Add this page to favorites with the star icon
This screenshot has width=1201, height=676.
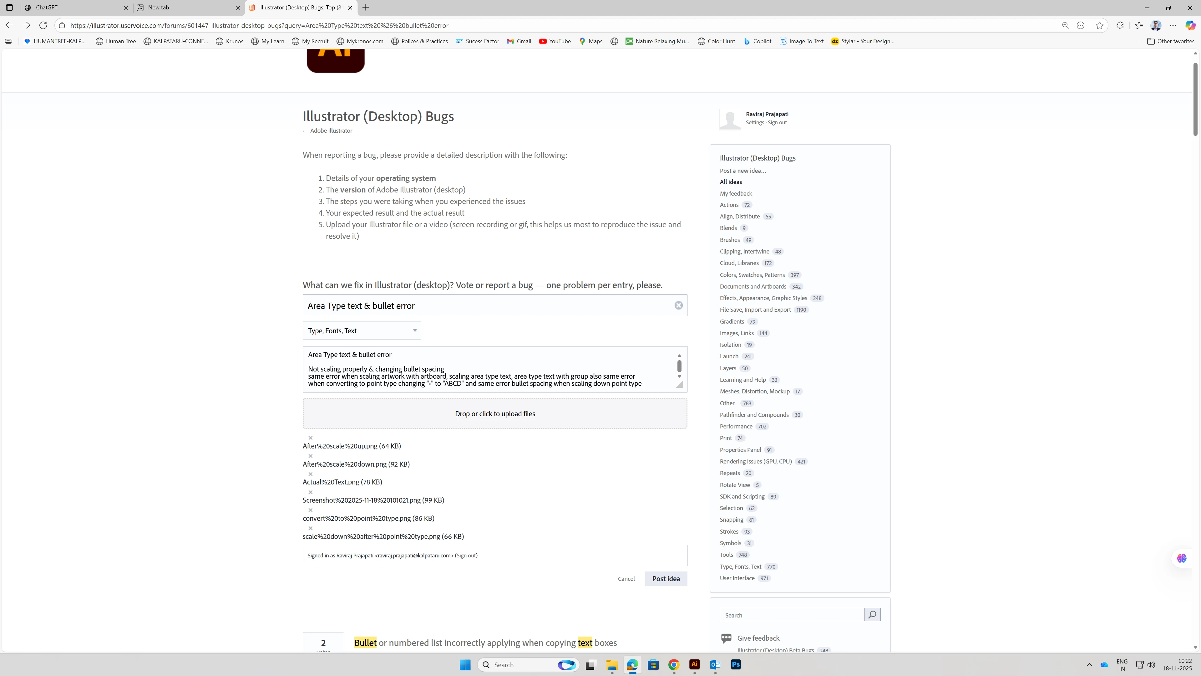1099,25
